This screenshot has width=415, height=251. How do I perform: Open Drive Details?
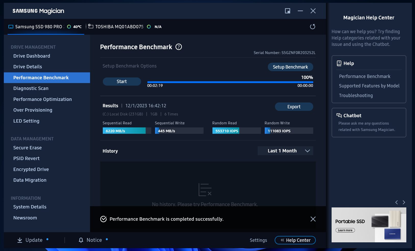28,67
